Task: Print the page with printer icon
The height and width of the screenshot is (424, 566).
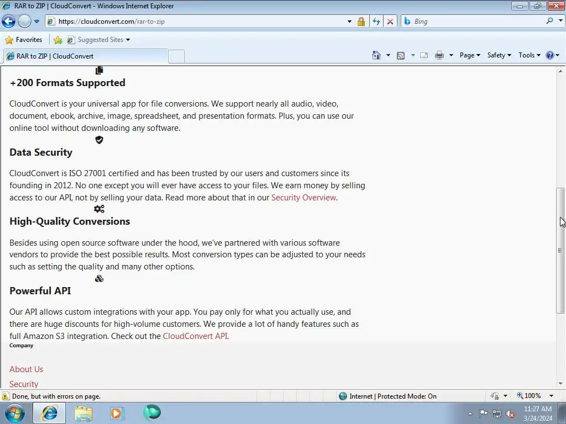Action: point(439,55)
